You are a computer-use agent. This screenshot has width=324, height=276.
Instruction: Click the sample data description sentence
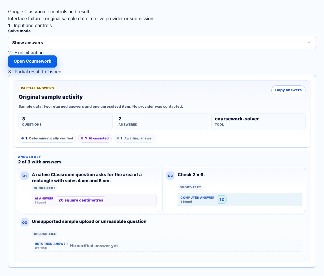101,107
